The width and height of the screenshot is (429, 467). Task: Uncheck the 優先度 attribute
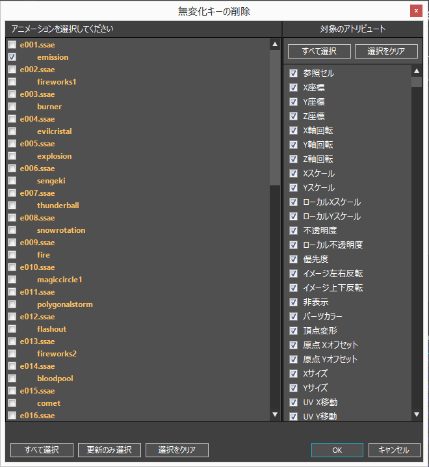click(x=294, y=259)
